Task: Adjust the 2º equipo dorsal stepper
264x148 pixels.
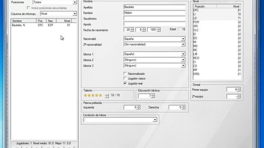Action: pos(239,97)
